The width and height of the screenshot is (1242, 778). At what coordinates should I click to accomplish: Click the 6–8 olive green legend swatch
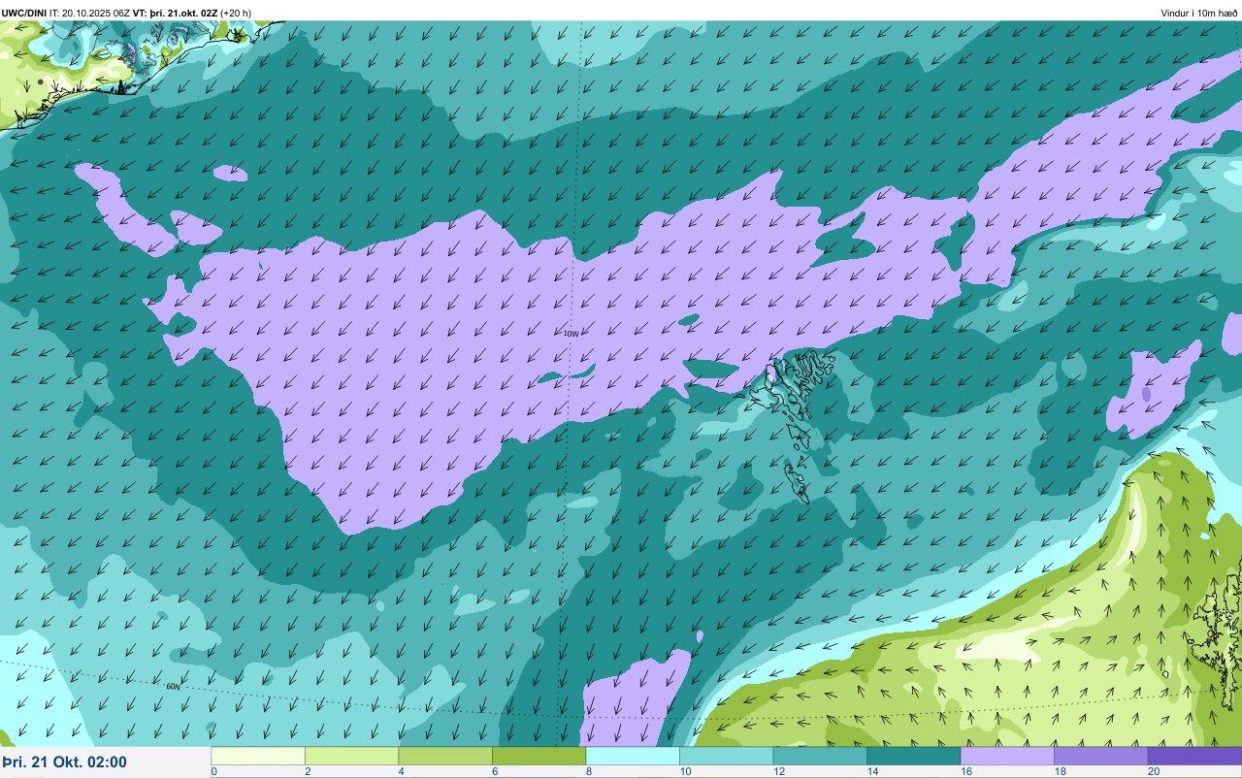coord(539,756)
